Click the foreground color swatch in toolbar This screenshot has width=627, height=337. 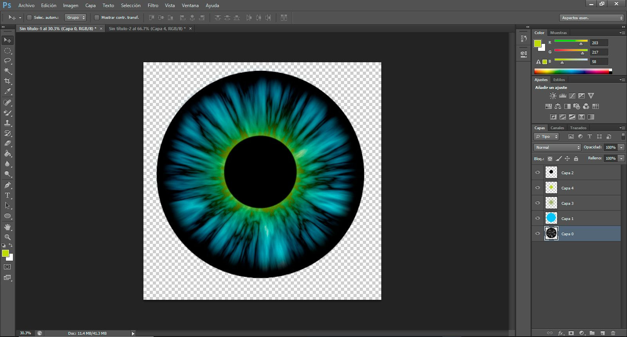5,253
